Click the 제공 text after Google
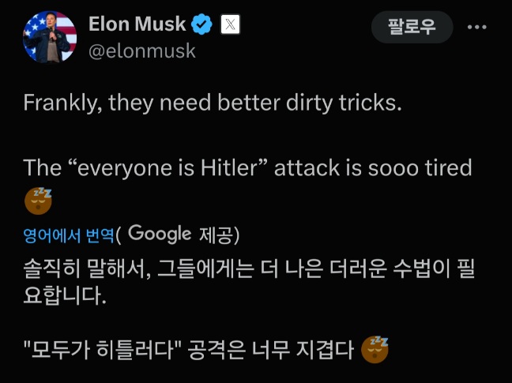Viewport: 512px width, 383px height. point(214,235)
